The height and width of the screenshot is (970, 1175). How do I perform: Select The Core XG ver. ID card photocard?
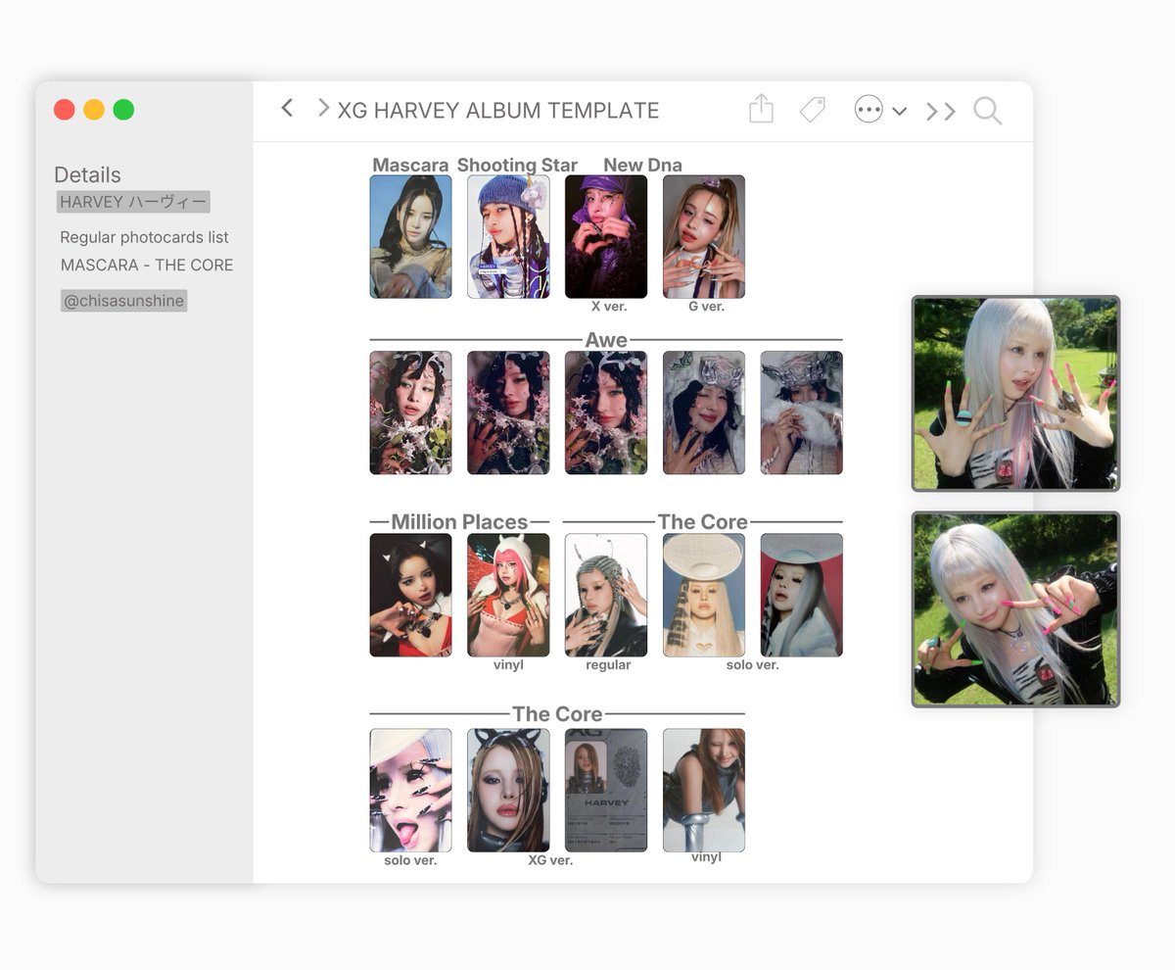click(606, 790)
